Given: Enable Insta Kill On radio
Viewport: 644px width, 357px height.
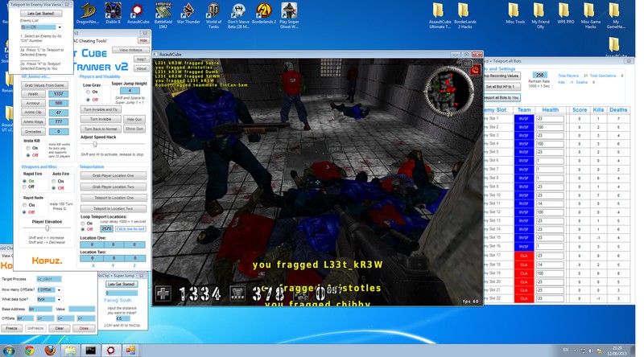Looking at the screenshot, I should click(x=28, y=148).
